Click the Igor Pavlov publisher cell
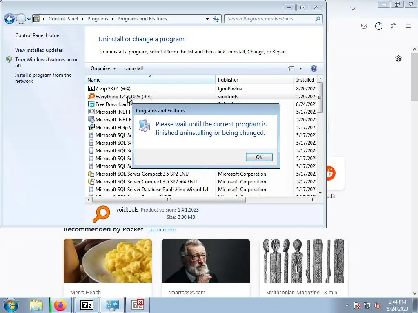This screenshot has height=313, width=418. (230, 88)
